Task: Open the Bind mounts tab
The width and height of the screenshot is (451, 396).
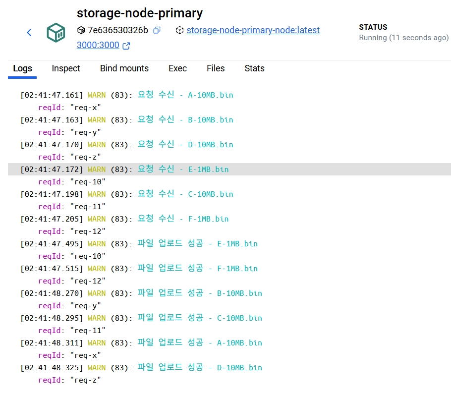Action: click(124, 68)
